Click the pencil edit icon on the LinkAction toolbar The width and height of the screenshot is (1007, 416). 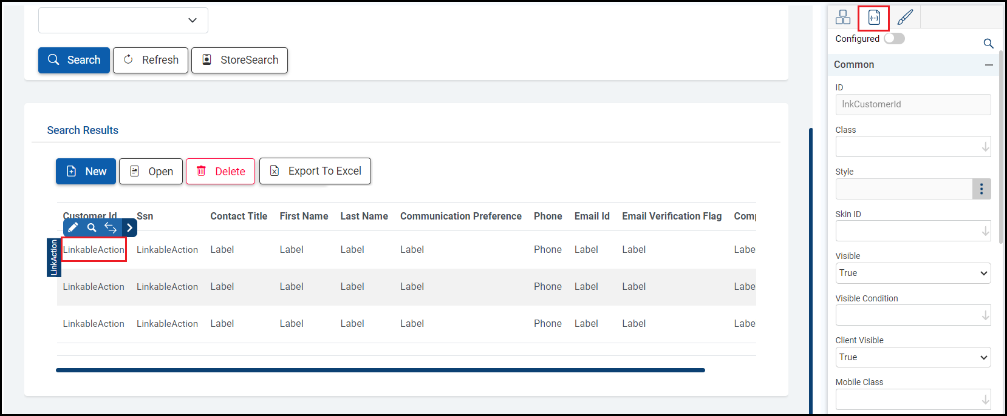tap(73, 227)
